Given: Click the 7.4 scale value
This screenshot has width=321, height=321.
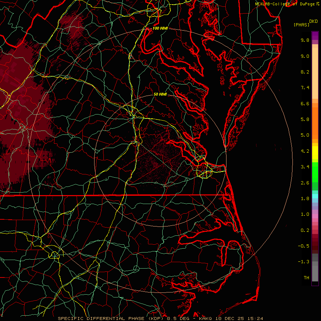Looking at the screenshot, I should tap(305, 88).
